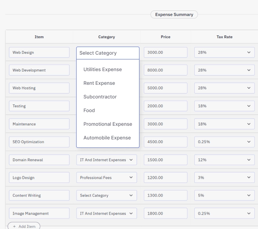Click the Category column header
Viewport: 258px width, 229px height.
(x=106, y=37)
